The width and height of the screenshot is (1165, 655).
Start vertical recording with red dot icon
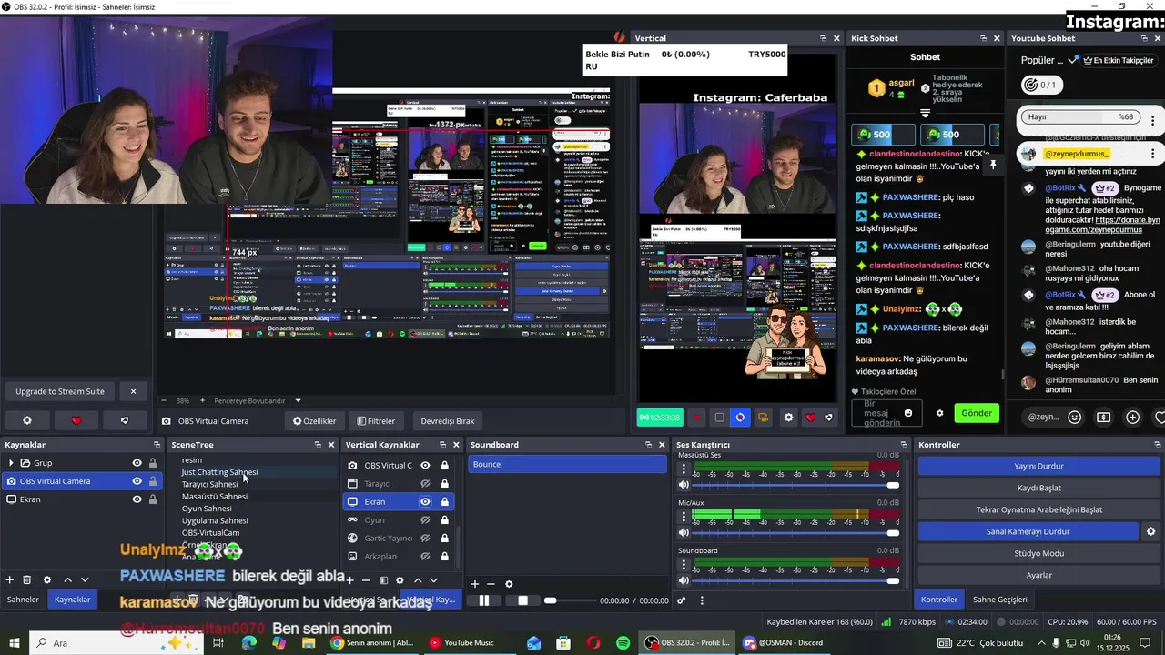click(x=697, y=418)
